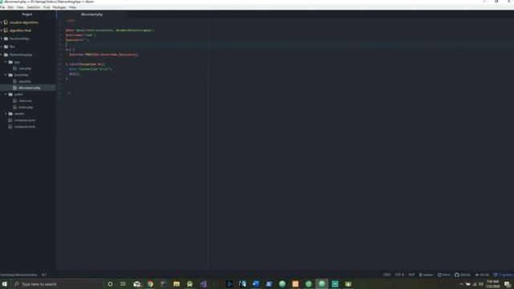Screen dimensions: 514x289
Task: Click the Project panel header
Action: 27,14
